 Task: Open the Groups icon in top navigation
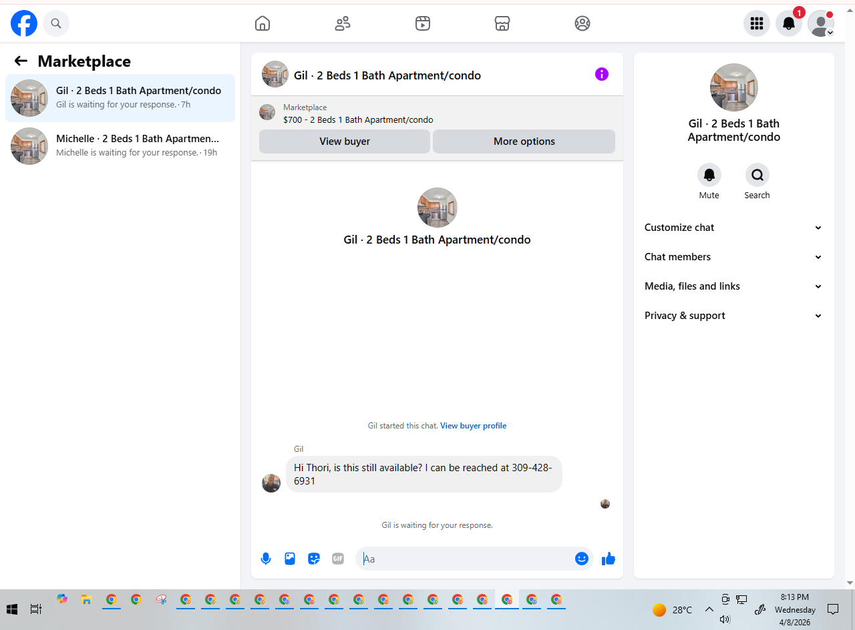pyautogui.click(x=582, y=23)
